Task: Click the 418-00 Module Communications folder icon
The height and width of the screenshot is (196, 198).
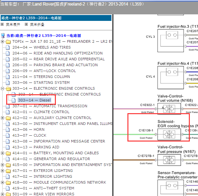Action: pos(8,183)
